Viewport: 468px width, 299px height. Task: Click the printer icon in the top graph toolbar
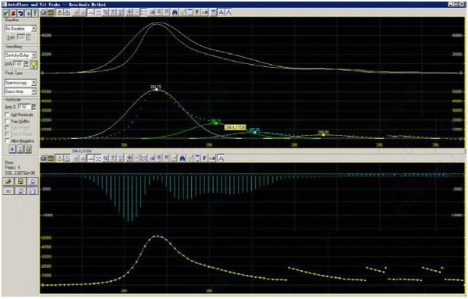43,12
